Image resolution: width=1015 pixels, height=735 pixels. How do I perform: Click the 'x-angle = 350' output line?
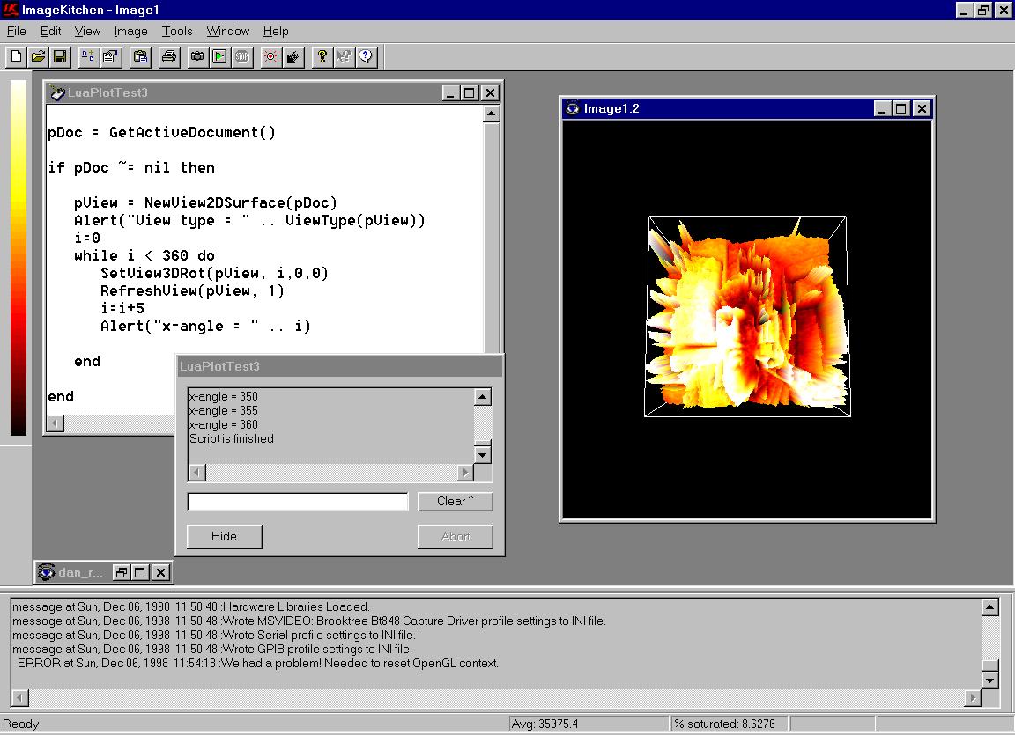pos(223,396)
